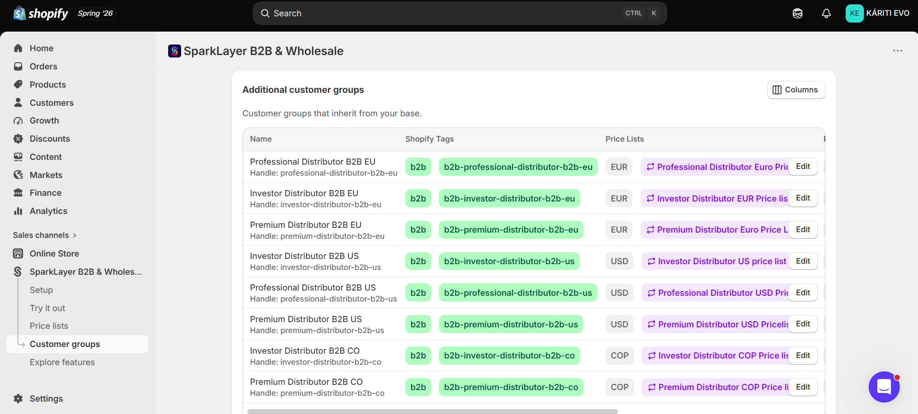Click the COP badge in Investor CO row
This screenshot has width=918, height=414.
pos(620,356)
